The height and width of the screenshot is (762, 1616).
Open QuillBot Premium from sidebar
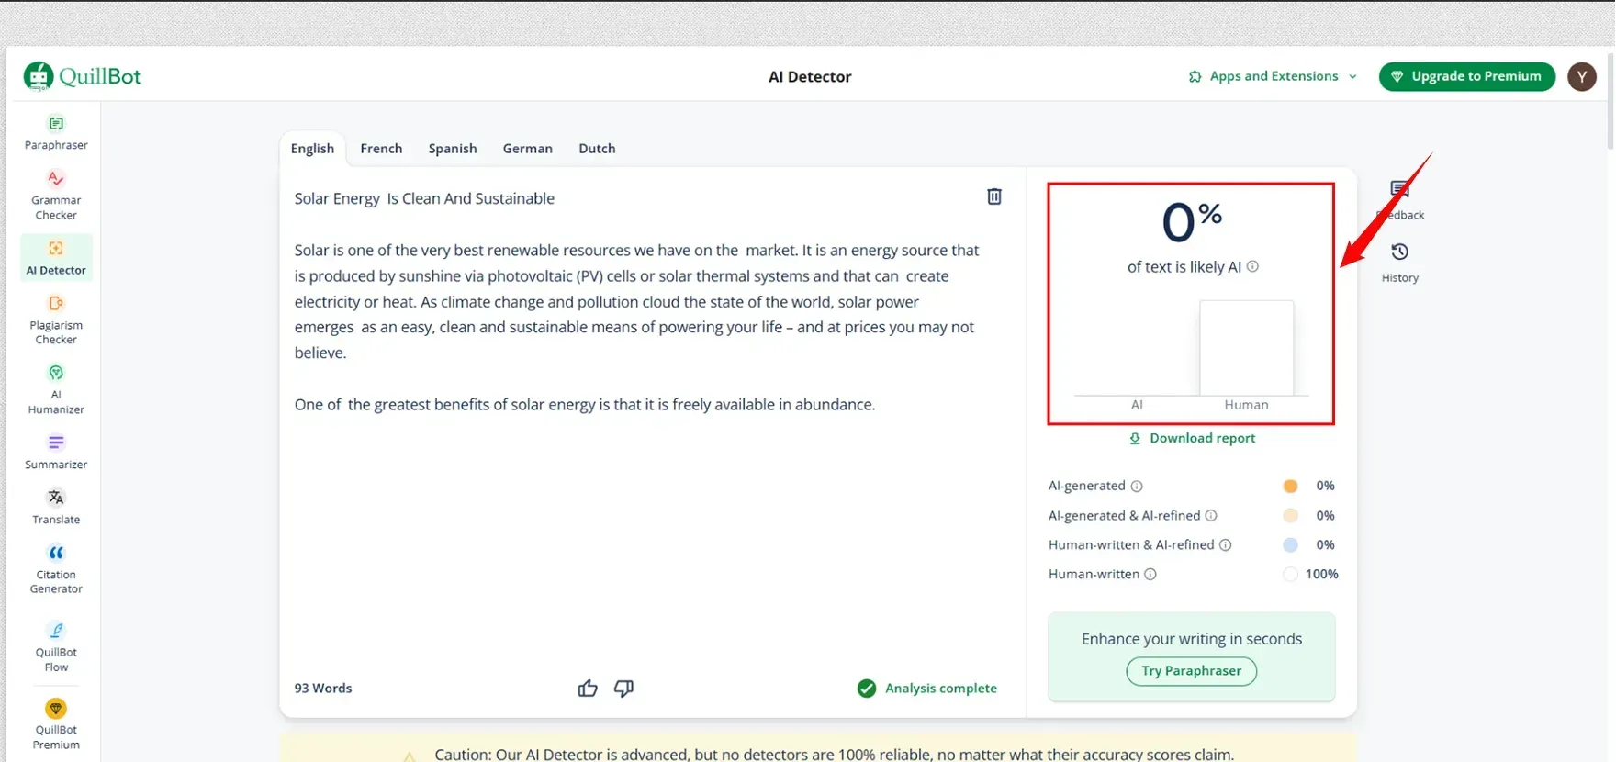[x=56, y=724]
